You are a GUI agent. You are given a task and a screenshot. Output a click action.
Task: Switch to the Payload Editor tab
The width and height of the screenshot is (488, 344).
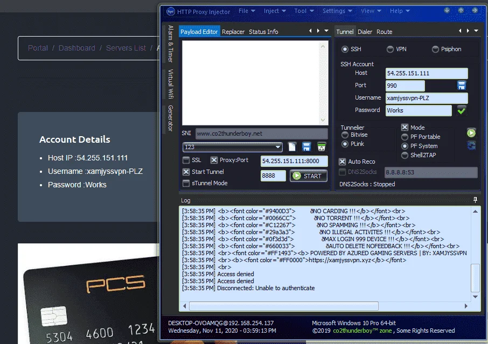point(199,32)
